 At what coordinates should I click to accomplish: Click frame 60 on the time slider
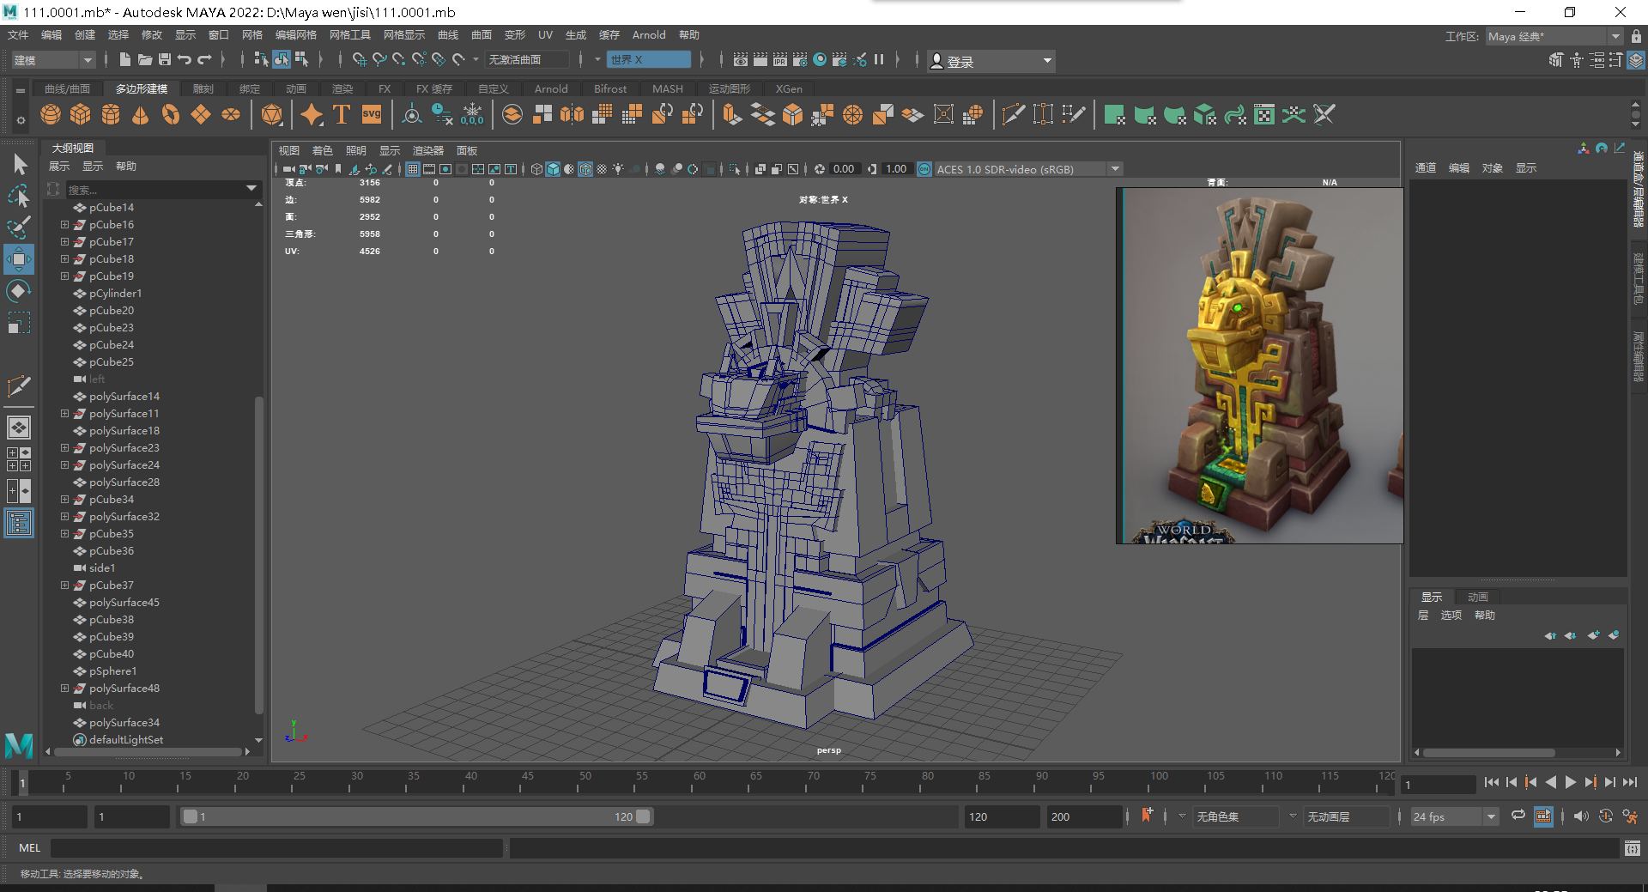coord(700,780)
